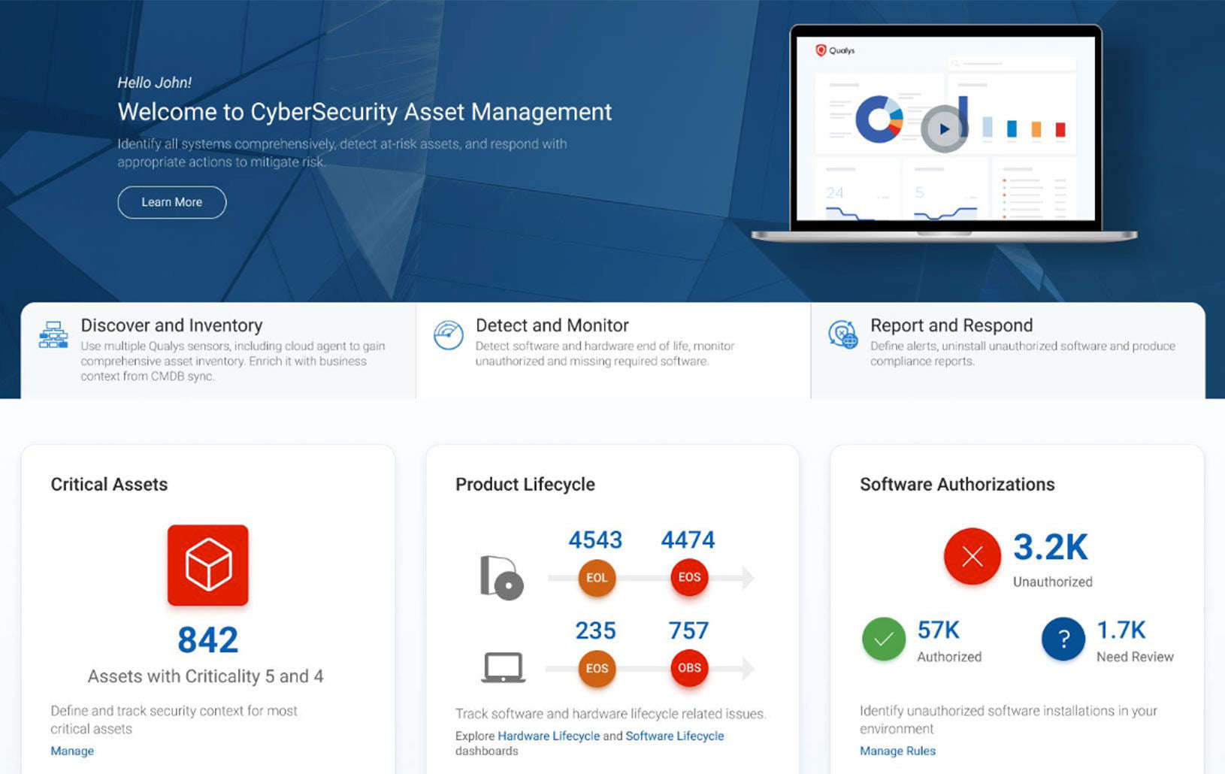Click the software disc lifecycle icon
1225x774 pixels.
pyautogui.click(x=501, y=577)
